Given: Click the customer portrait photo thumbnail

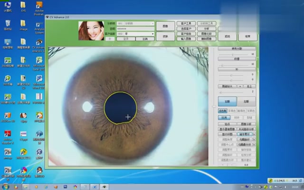Looking at the screenshot, I should pos(90,31).
